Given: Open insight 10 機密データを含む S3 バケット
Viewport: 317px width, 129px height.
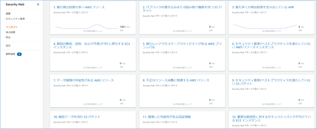Looking at the screenshot, I should pos(77,117).
